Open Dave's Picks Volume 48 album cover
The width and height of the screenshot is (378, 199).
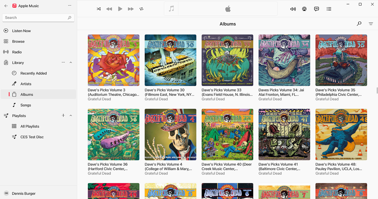(x=341, y=135)
